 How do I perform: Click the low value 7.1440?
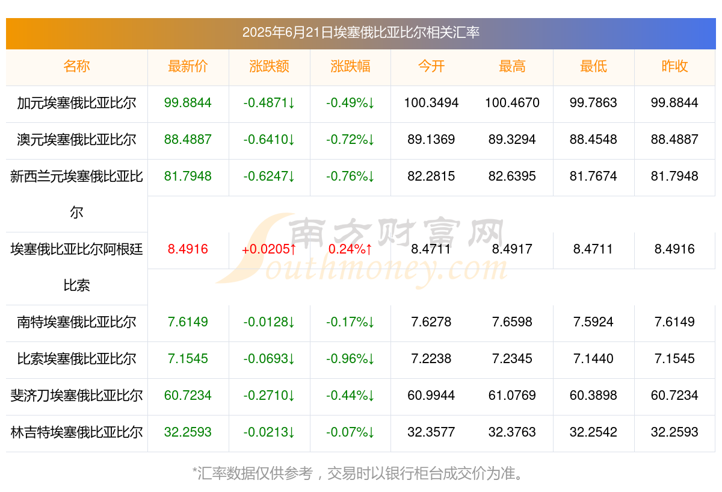pos(593,359)
